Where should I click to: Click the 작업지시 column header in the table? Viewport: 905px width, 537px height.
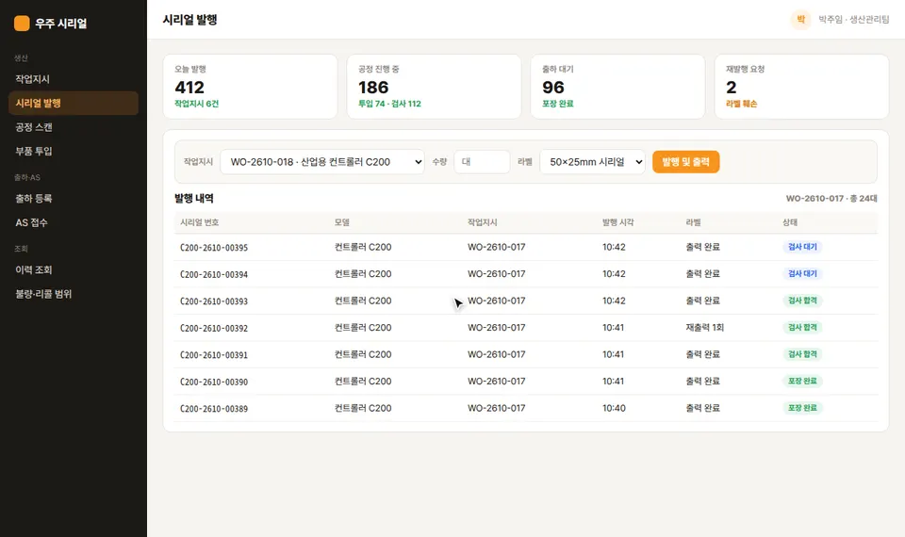click(x=483, y=222)
